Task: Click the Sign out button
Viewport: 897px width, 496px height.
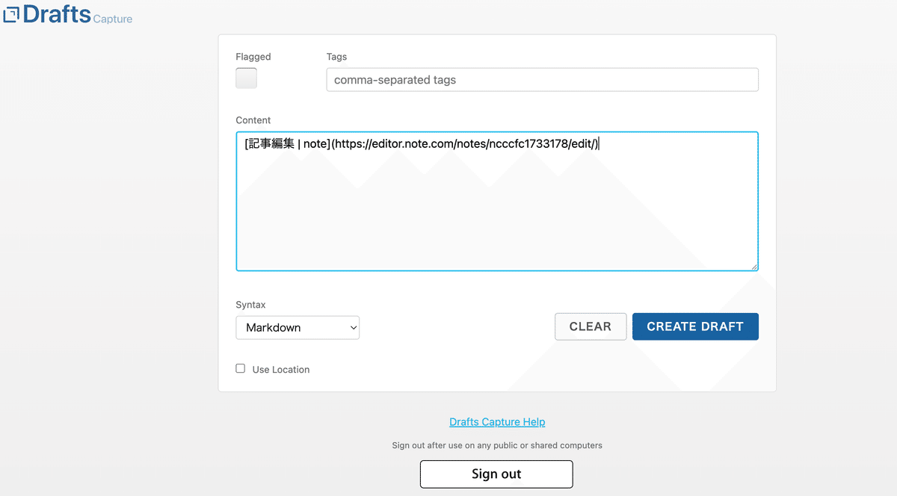Action: pyautogui.click(x=496, y=474)
